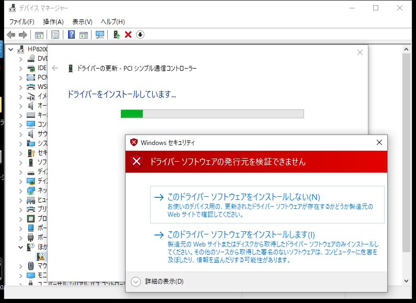
Task: Select the processor category icon in tree
Action: point(31,219)
